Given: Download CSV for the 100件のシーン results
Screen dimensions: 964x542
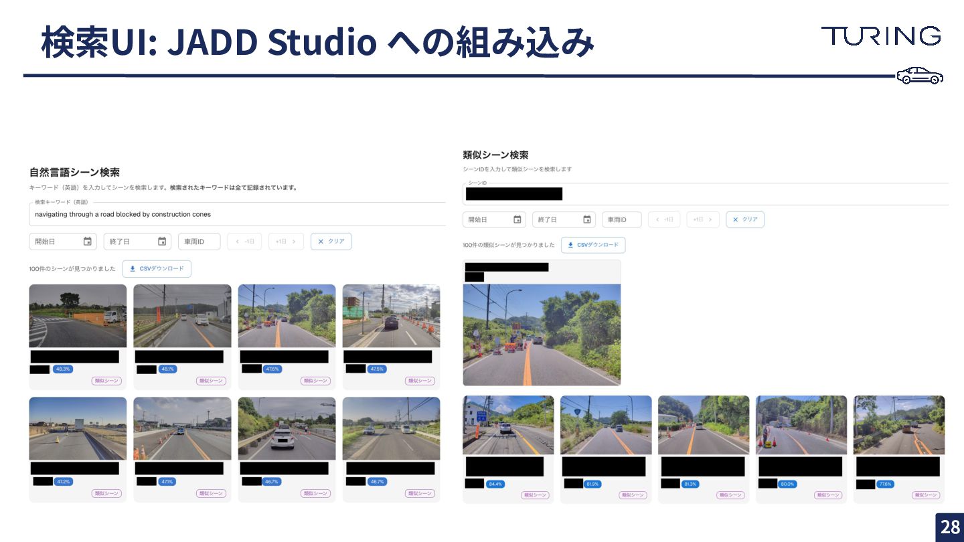Looking at the screenshot, I should (x=157, y=269).
